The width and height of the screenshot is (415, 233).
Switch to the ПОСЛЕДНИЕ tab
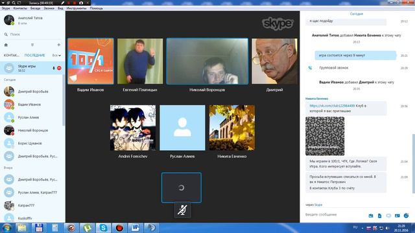click(34, 55)
